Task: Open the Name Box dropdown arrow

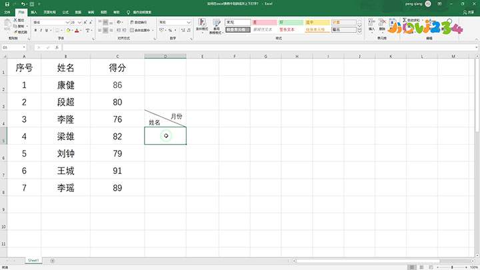Action: pos(24,47)
